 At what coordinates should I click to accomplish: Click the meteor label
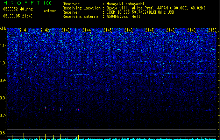click(50, 11)
